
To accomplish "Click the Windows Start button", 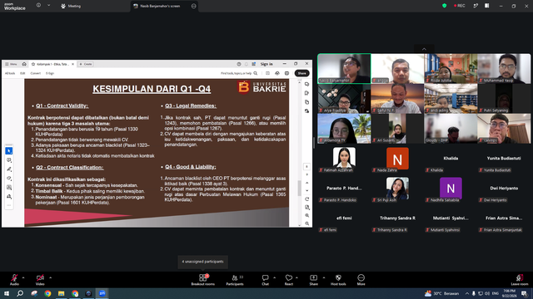I will 7,293.
